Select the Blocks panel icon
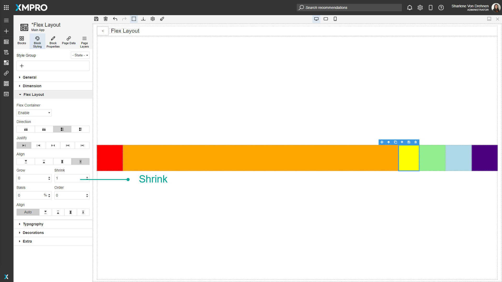The height and width of the screenshot is (282, 502). pyautogui.click(x=21, y=40)
